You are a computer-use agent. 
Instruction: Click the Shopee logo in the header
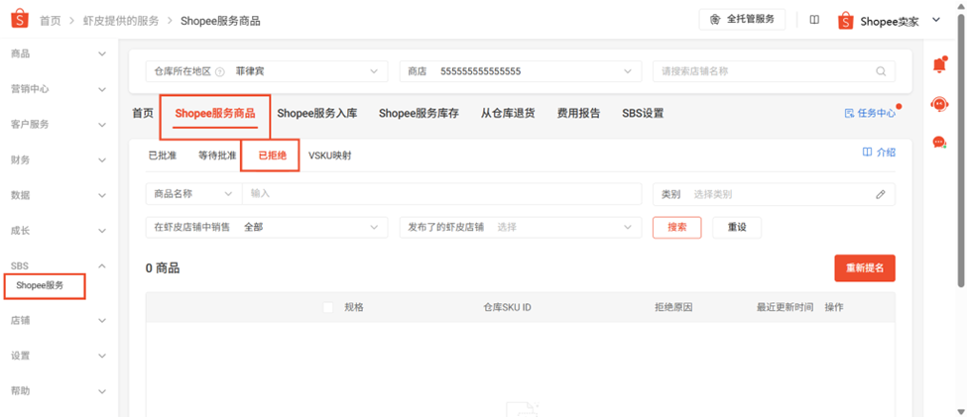pos(20,20)
